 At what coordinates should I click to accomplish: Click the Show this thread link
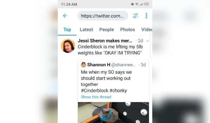96,97
